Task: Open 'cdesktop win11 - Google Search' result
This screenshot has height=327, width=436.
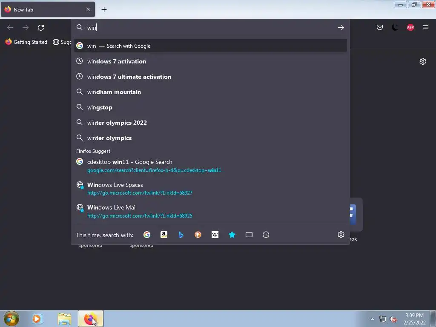Action: coord(210,166)
